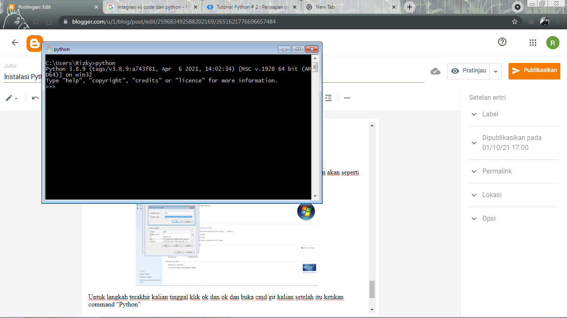This screenshot has width=567, height=318.
Task: Click the blogger.com URL in address bar
Action: [175, 22]
